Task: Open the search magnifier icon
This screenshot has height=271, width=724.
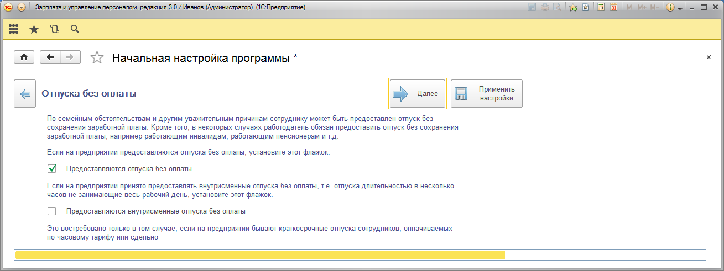Action: click(x=75, y=29)
